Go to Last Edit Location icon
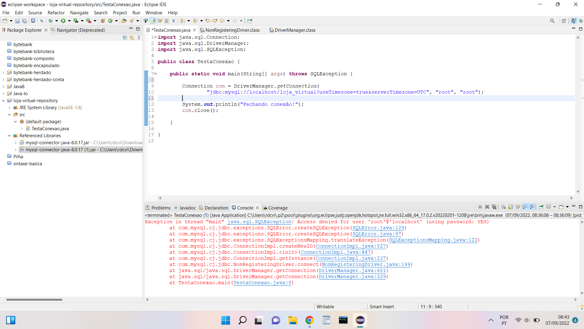584x329 pixels. (208, 21)
